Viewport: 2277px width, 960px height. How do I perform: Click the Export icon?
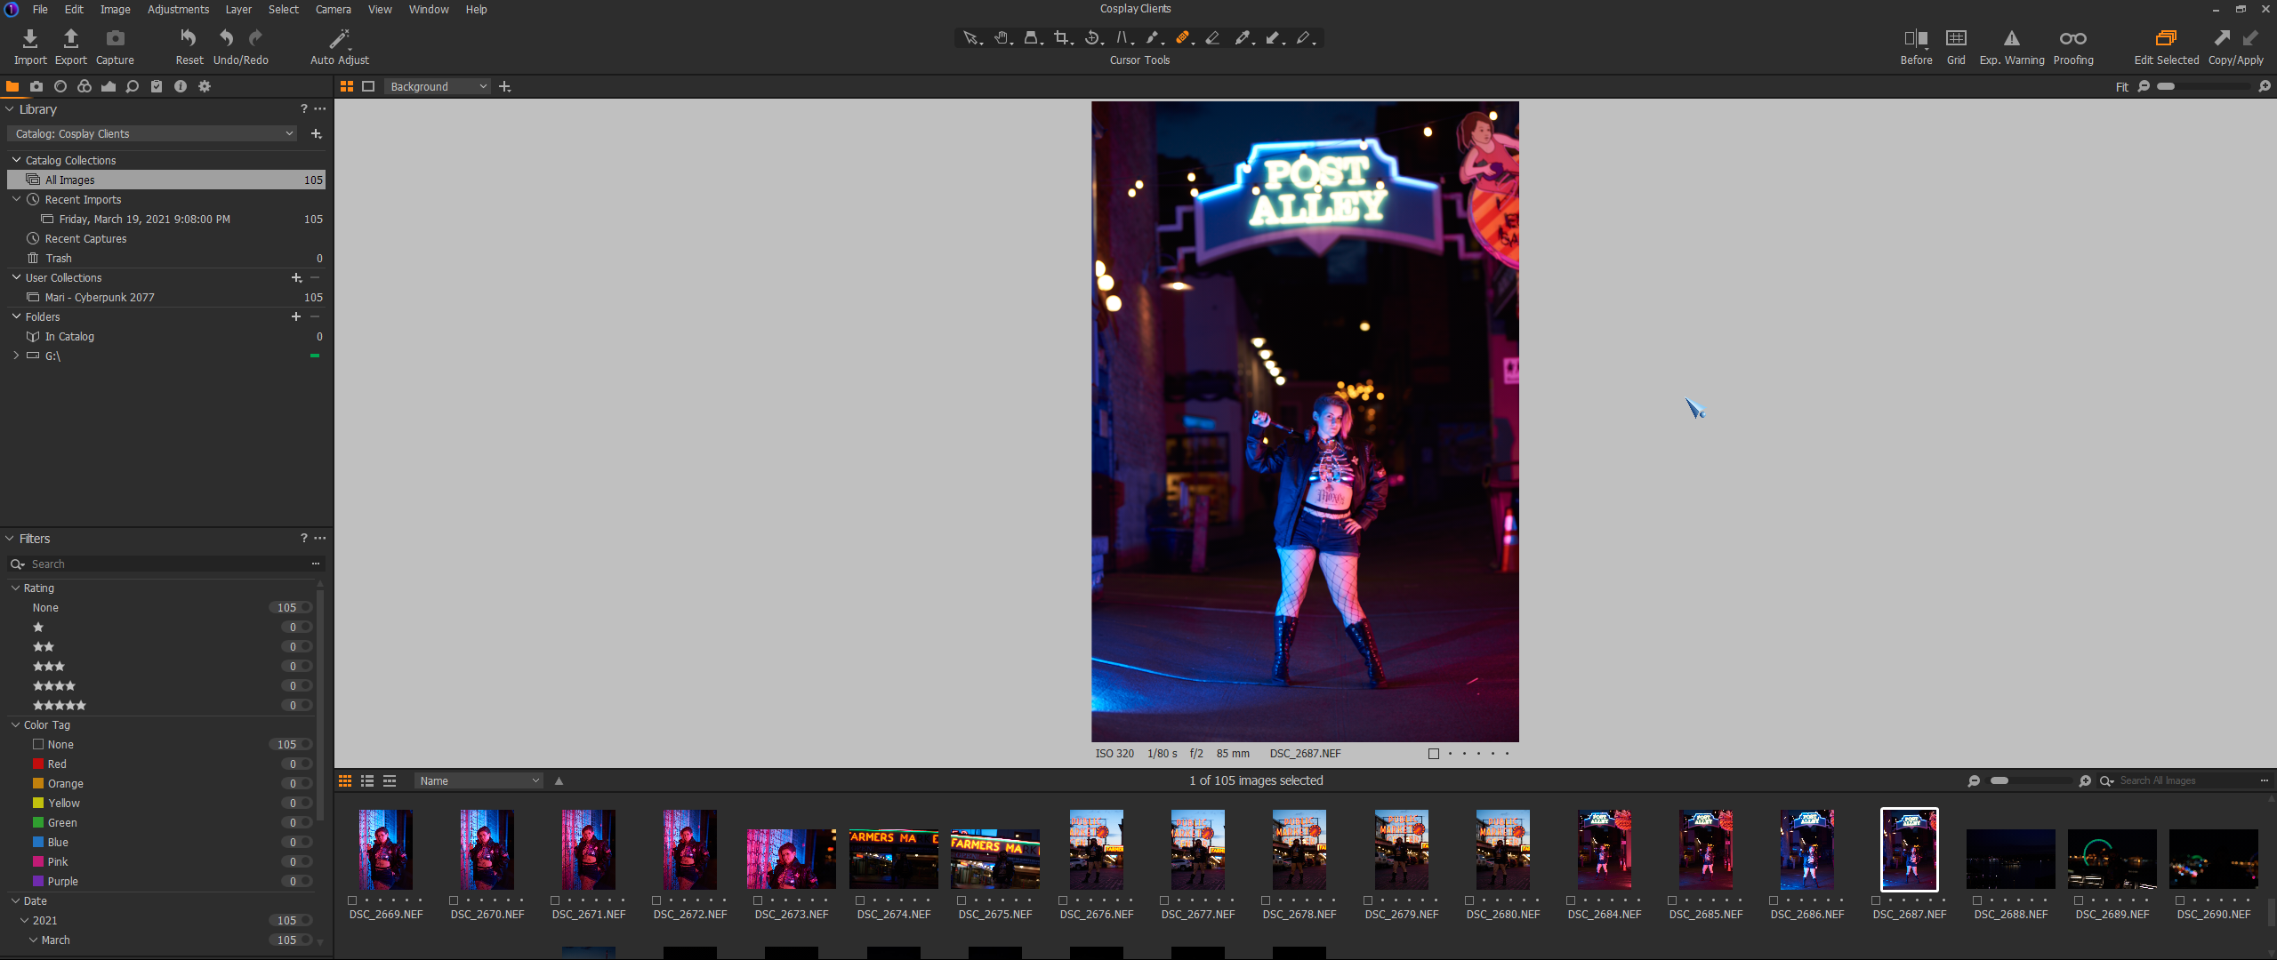pos(71,38)
